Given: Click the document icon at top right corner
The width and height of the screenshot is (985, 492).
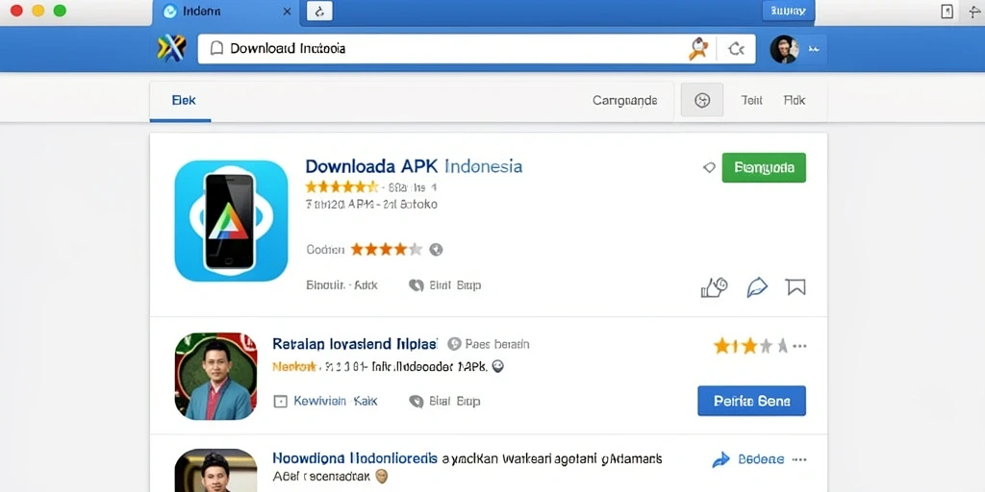Looking at the screenshot, I should tap(947, 12).
